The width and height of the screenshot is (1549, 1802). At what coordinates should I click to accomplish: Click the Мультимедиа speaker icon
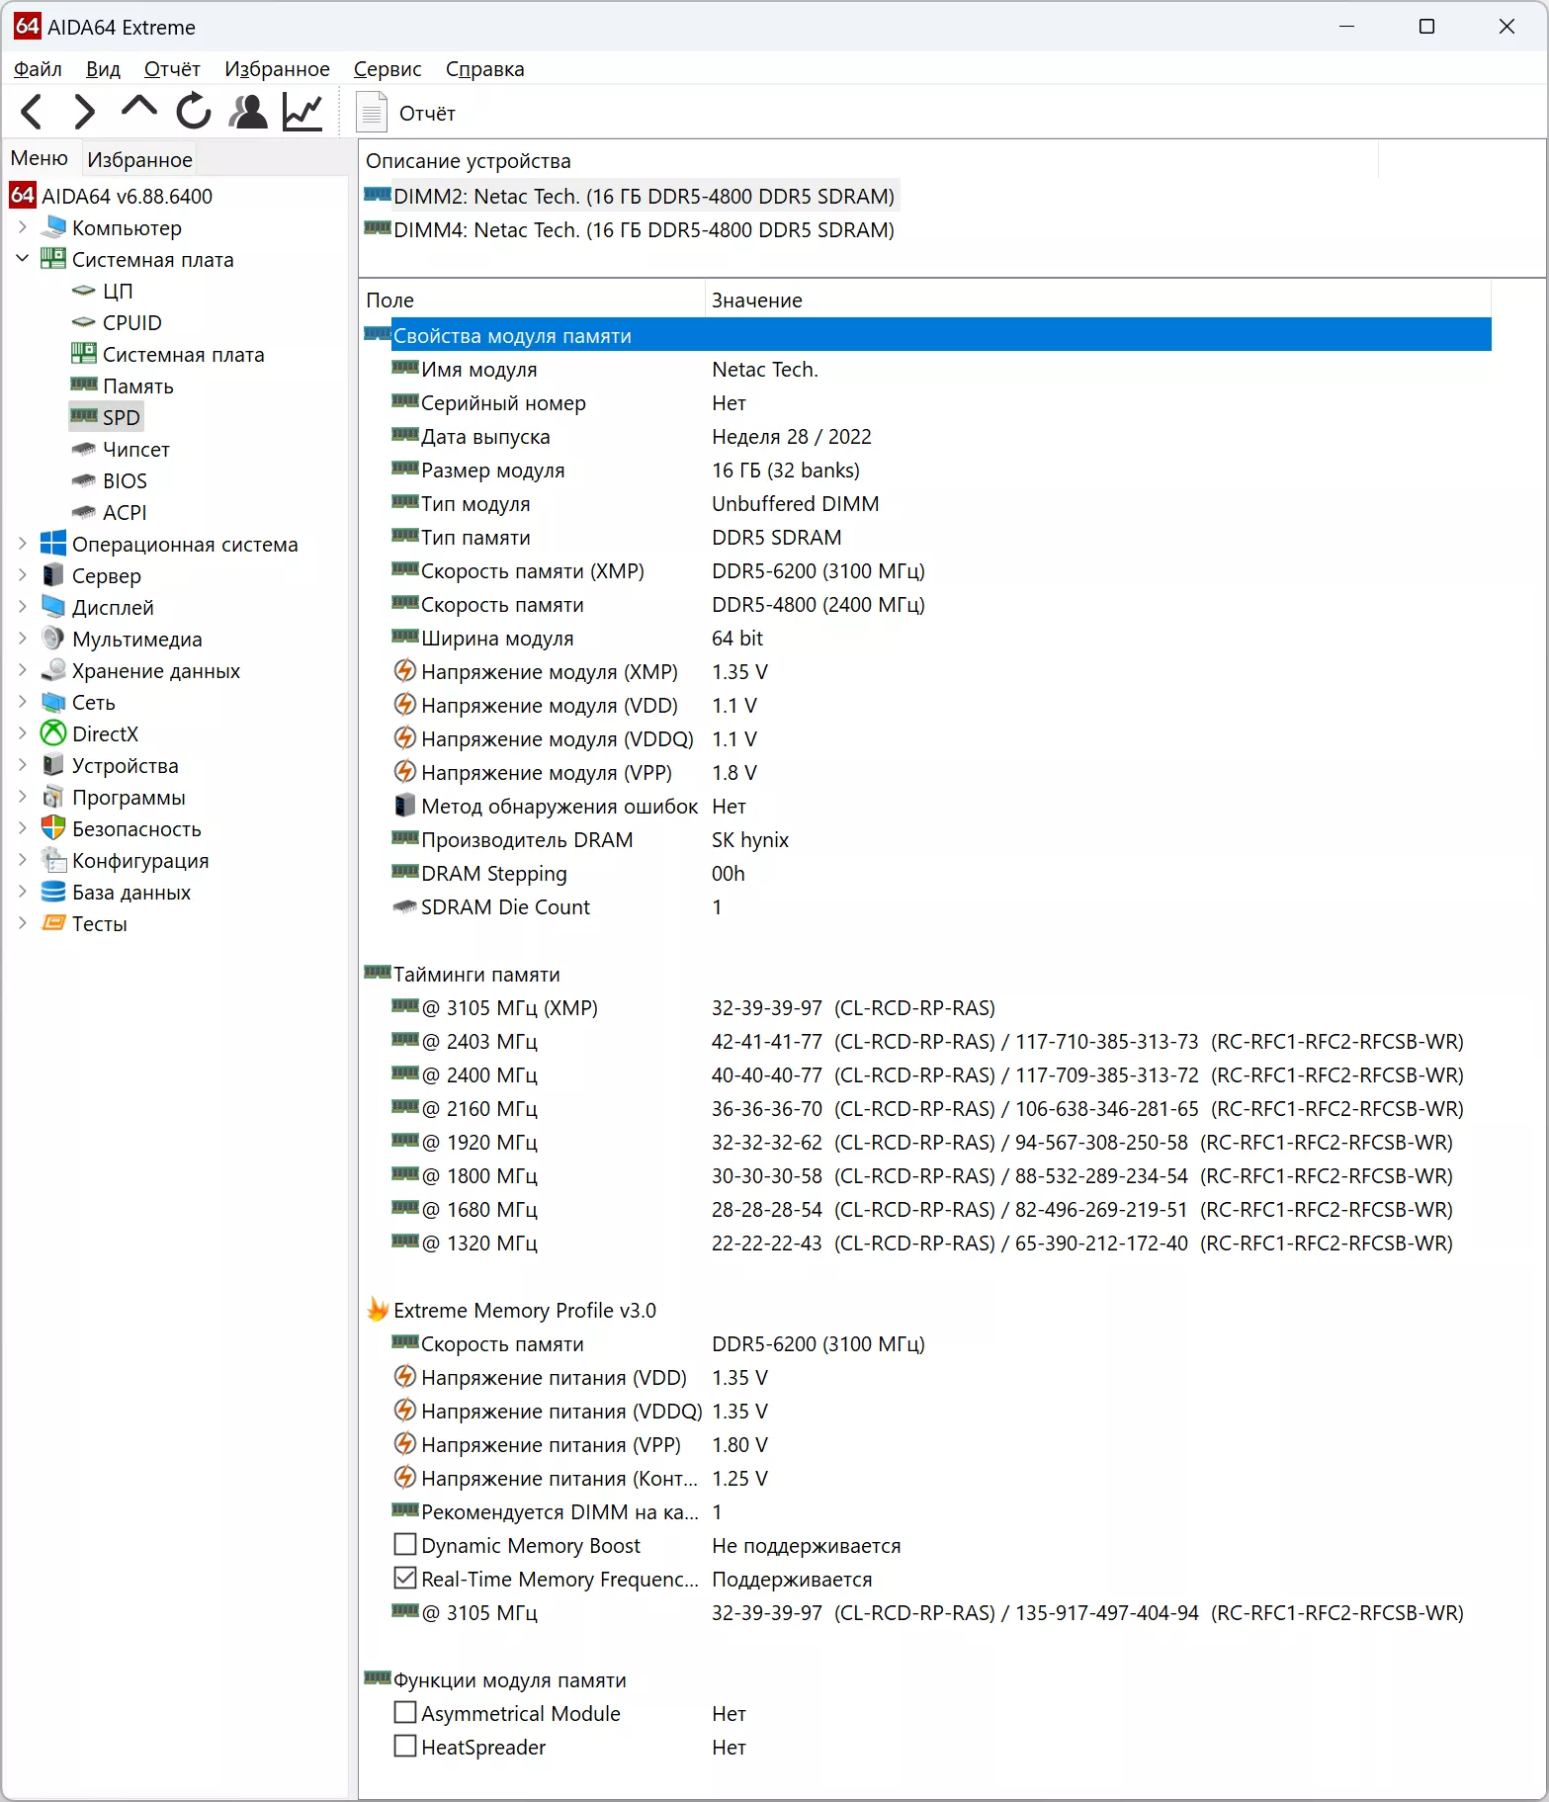pos(53,639)
